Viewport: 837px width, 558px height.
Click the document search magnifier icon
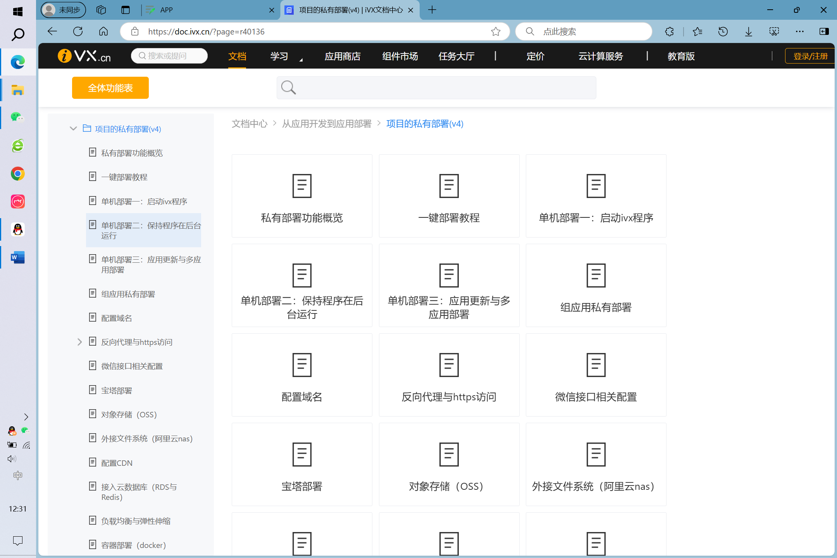click(x=289, y=88)
